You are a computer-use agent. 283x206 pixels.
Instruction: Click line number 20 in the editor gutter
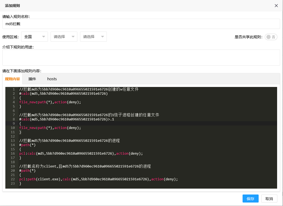click(13, 171)
